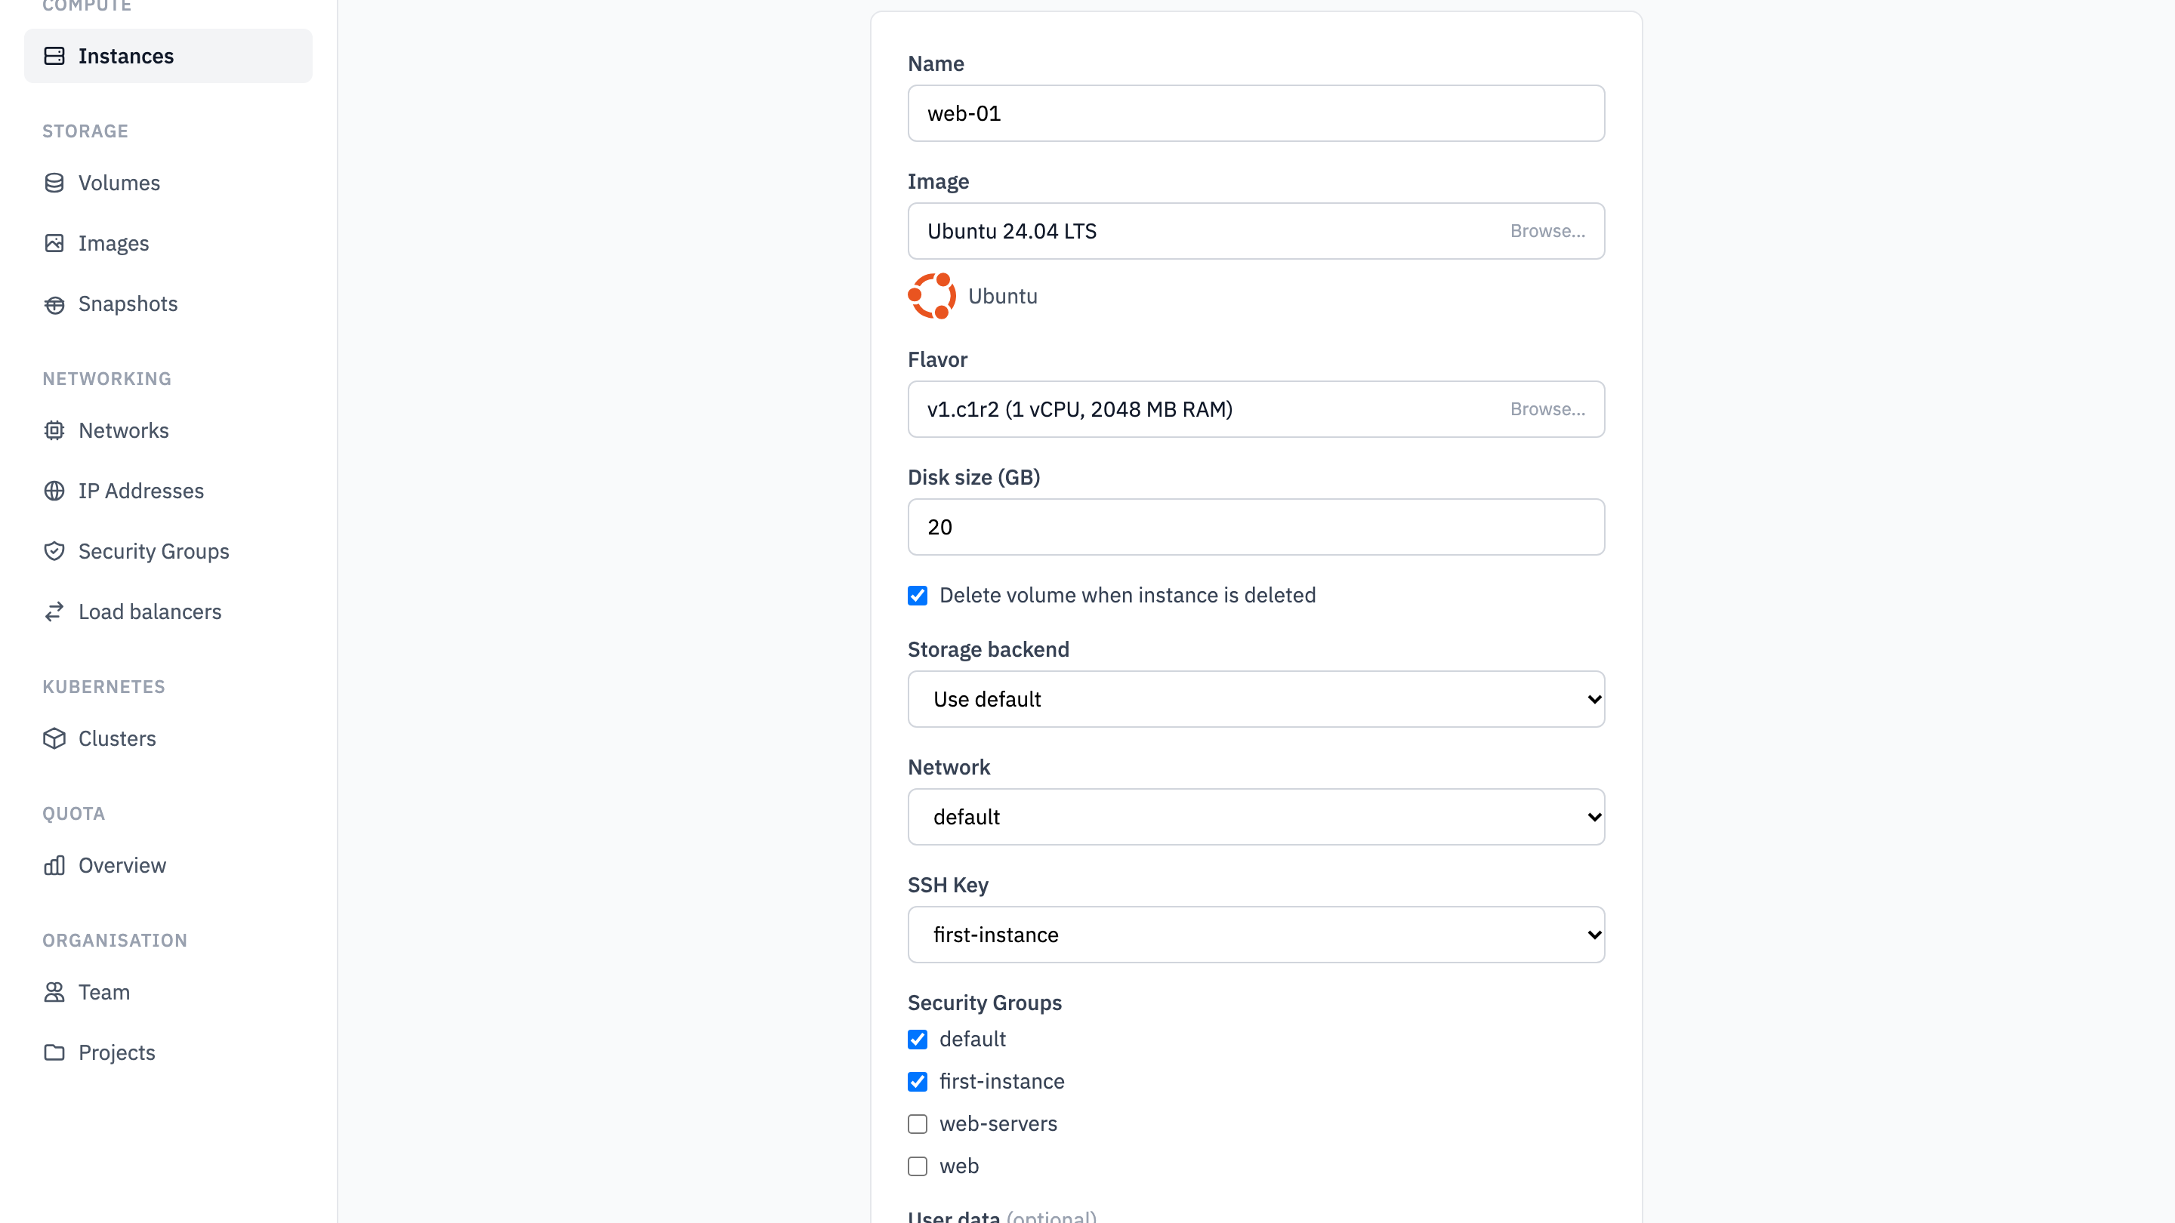Image resolution: width=2175 pixels, height=1223 pixels.
Task: Click the Team people icon
Action: click(x=54, y=993)
